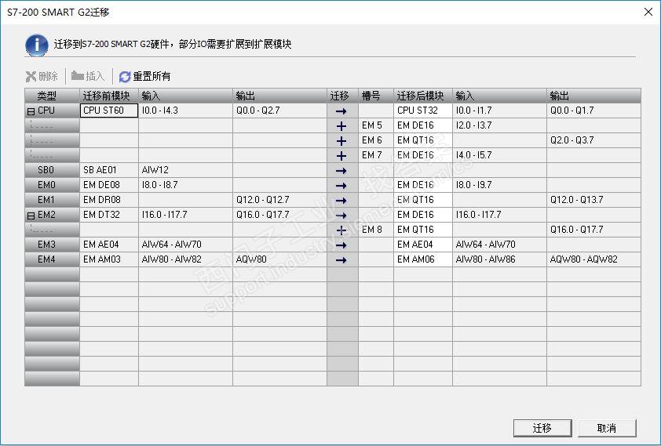
Task: Click the I4.0 - I5.7 input cell
Action: (x=499, y=156)
